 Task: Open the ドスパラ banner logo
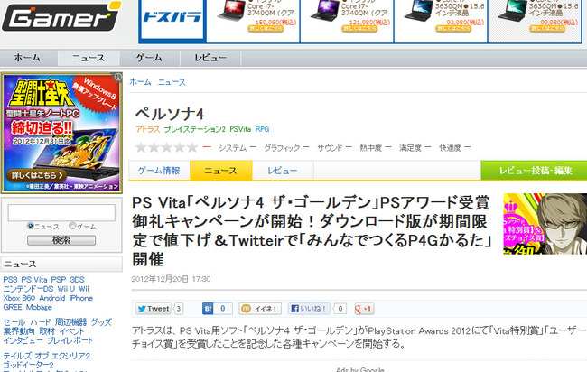172,17
